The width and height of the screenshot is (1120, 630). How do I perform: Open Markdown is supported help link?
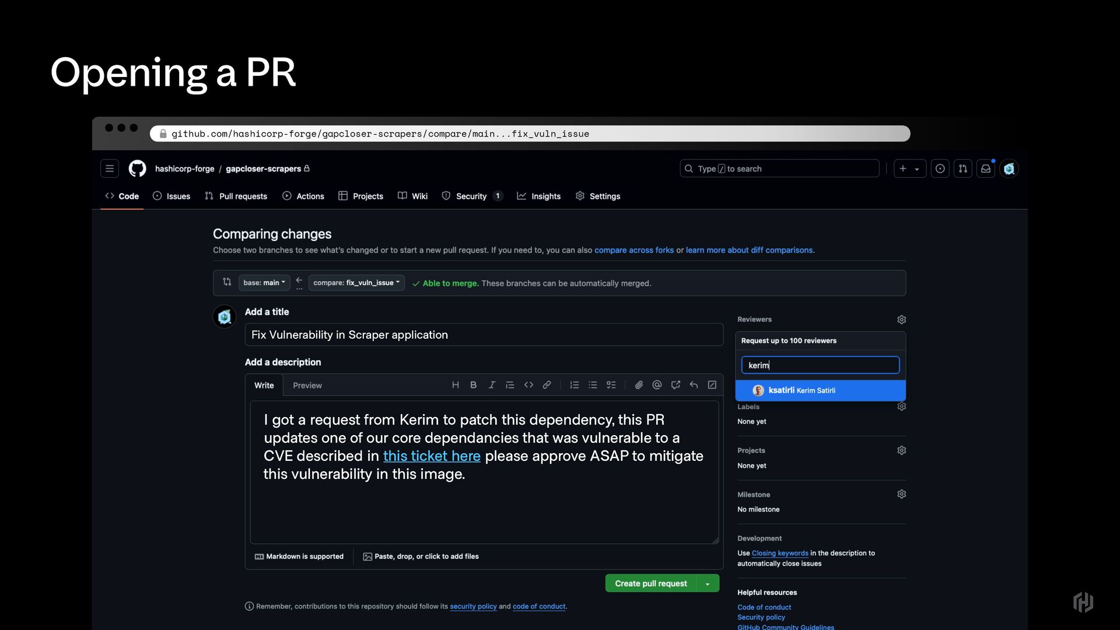[299, 556]
